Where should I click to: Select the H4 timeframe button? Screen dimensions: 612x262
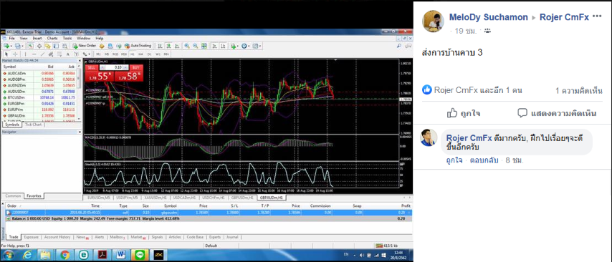[140, 54]
